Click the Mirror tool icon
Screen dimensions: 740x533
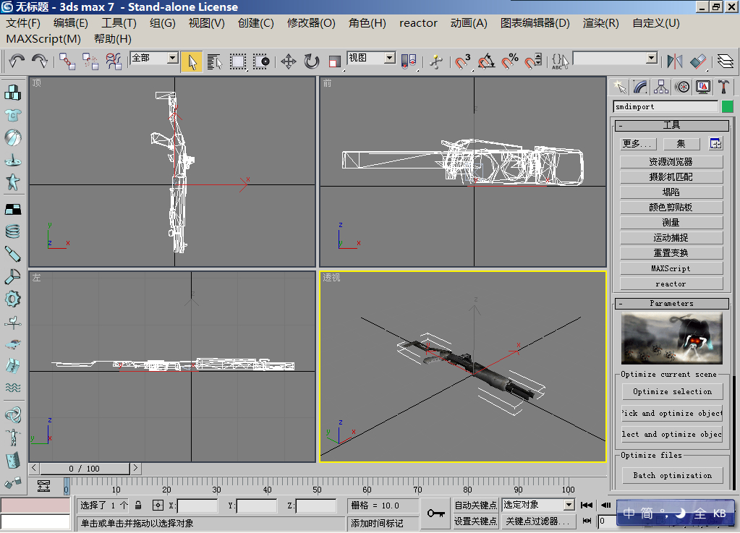click(674, 61)
